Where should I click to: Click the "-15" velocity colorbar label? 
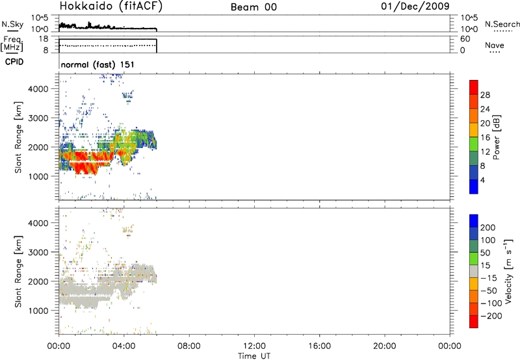click(489, 278)
